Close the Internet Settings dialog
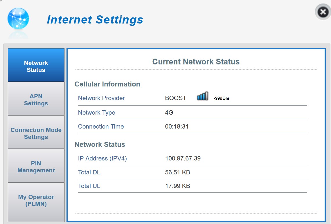This screenshot has height=224, width=331. coord(323,12)
